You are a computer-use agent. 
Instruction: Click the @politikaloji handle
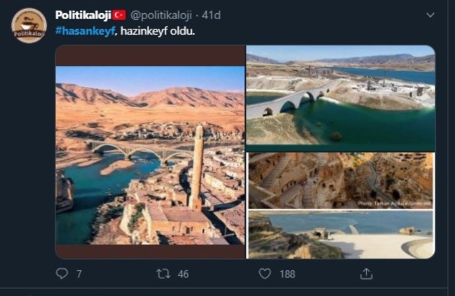pos(163,14)
